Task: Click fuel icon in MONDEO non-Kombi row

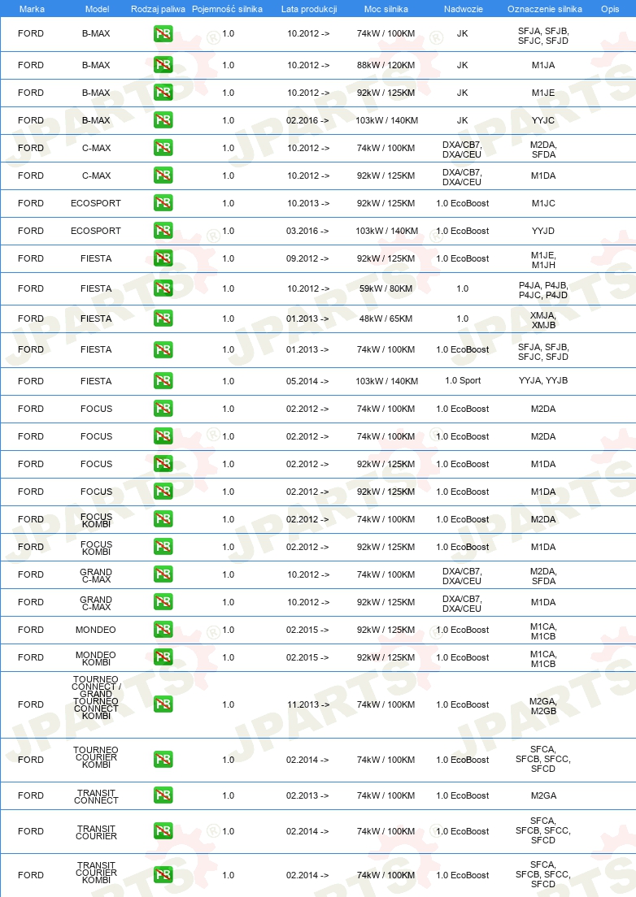Action: pos(163,630)
